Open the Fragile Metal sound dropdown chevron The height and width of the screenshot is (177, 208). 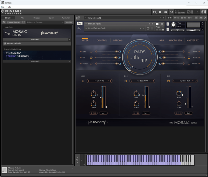(108, 81)
